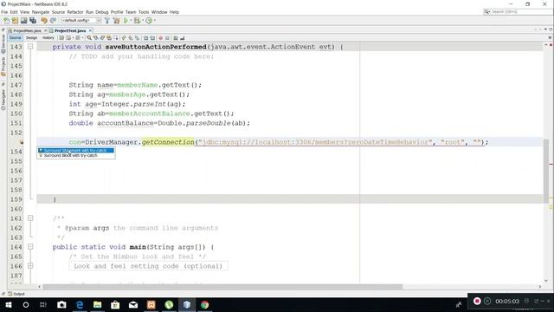Click the Redo toolbar icon

(53, 21)
